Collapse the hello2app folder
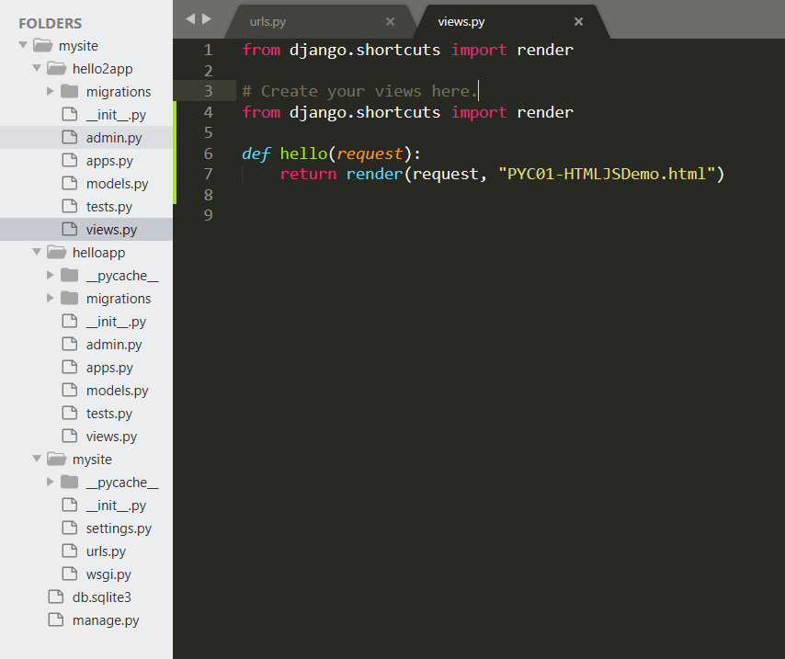The height and width of the screenshot is (659, 785). click(x=37, y=68)
